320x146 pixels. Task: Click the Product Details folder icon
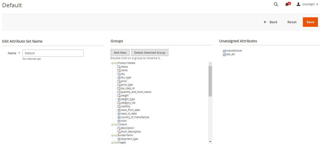pyautogui.click(x=116, y=63)
